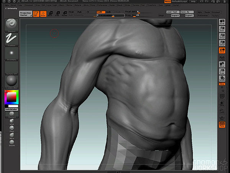Screen dimensions: 230x173
Task: Click the color picker square
Action: 11,98
